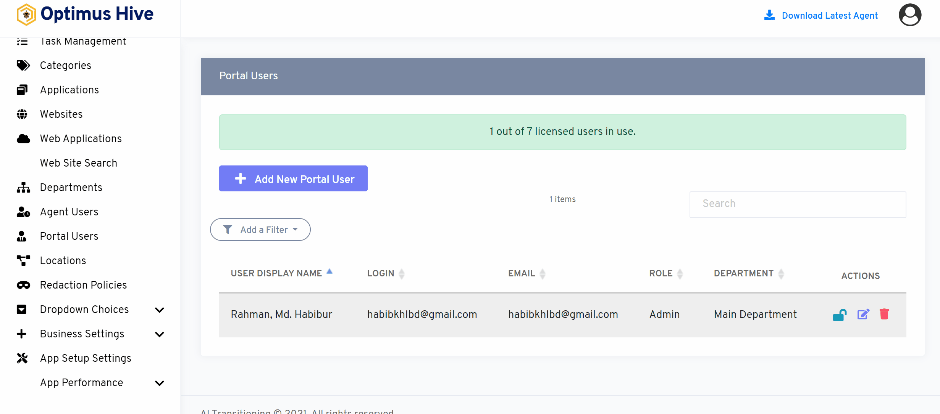Viewport: 940px width, 414px height.
Task: Delete Rahman's user with trash icon
Action: 885,314
